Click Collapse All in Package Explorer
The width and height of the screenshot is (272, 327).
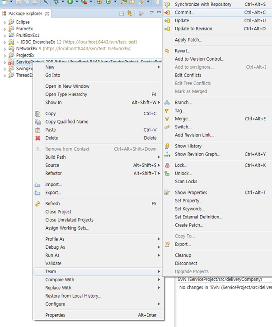121,14
